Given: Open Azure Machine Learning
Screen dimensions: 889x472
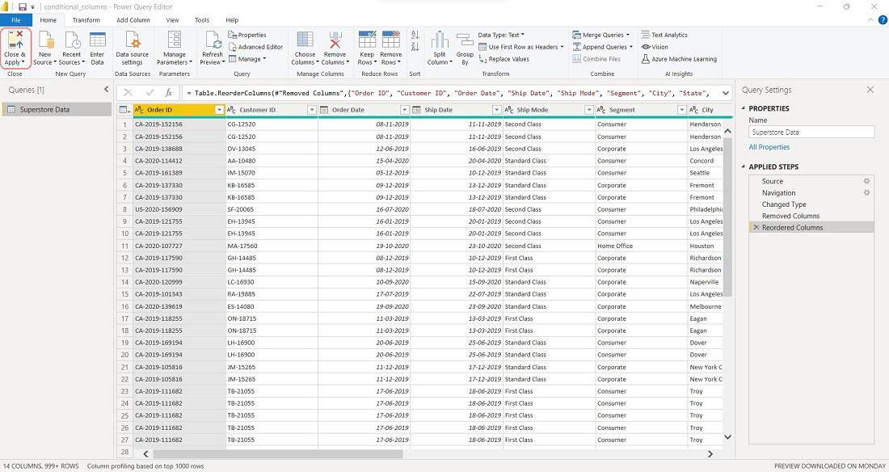Looking at the screenshot, I should pyautogui.click(x=679, y=59).
